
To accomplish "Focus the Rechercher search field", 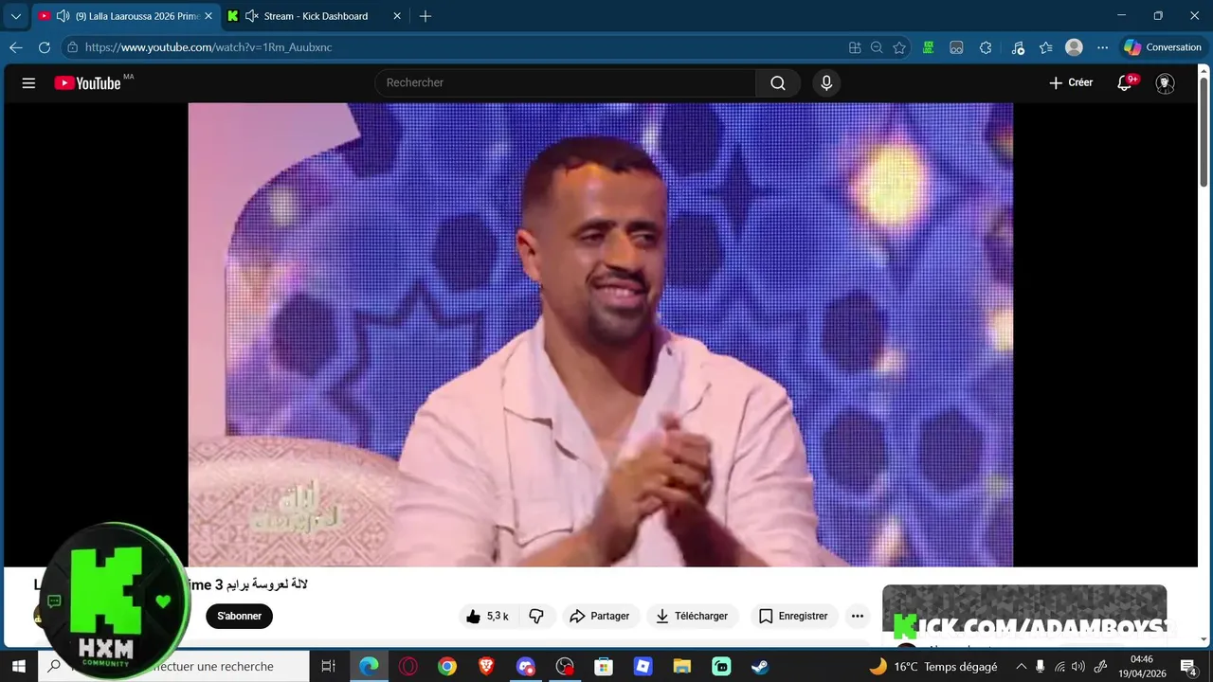I will 565,83.
